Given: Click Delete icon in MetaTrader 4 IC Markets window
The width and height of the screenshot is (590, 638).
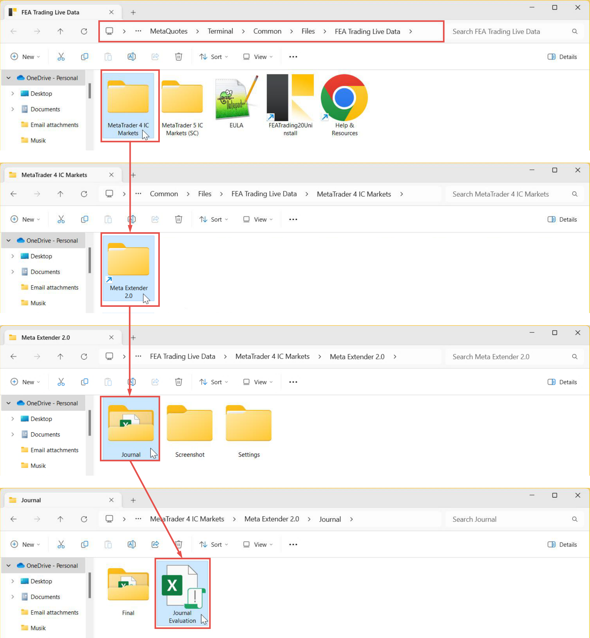Looking at the screenshot, I should click(179, 219).
